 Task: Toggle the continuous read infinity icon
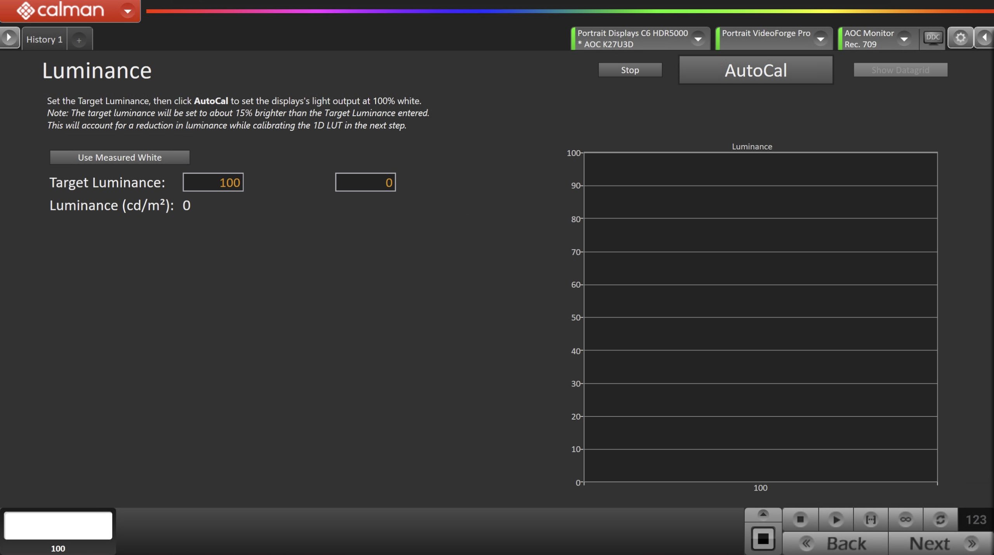point(905,519)
